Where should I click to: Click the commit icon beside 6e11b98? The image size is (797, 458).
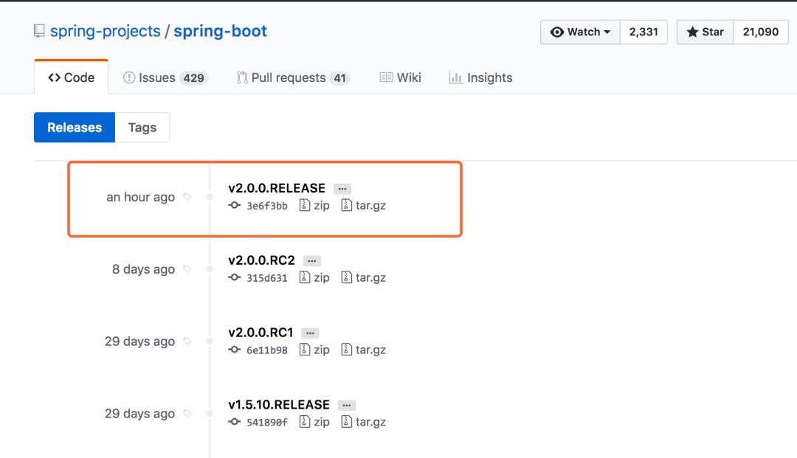click(235, 350)
